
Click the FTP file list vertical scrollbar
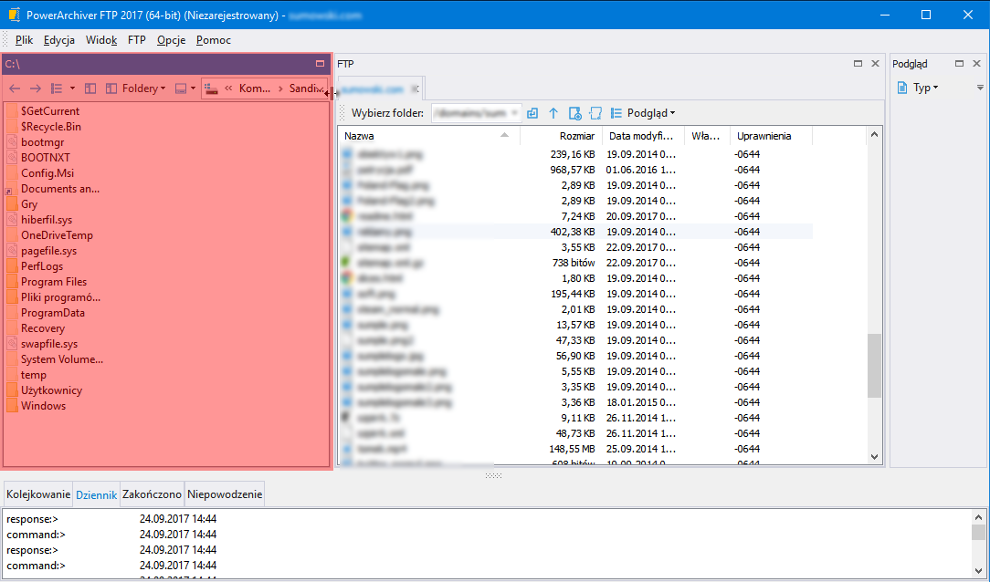[874, 365]
